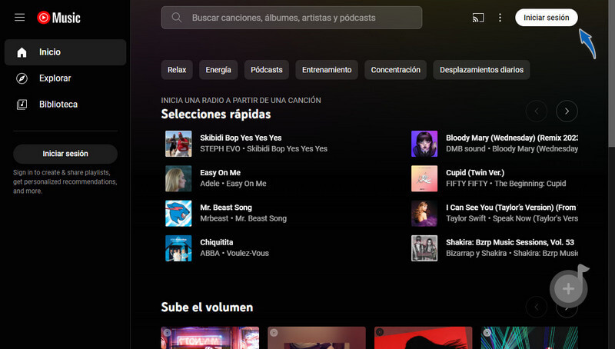Open artist STEPH EVO link
The image size is (615, 349).
(x=220, y=149)
